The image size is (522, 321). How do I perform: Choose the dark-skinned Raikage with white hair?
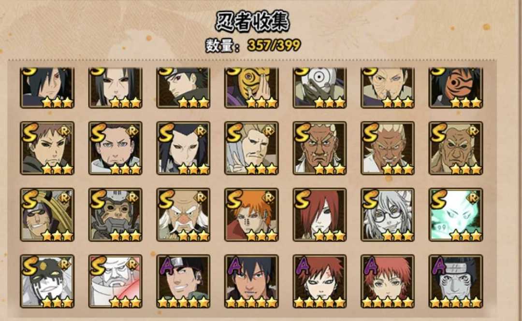coord(319,148)
